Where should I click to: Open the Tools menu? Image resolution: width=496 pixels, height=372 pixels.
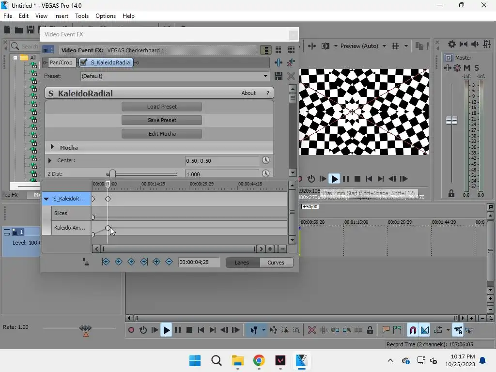[81, 16]
